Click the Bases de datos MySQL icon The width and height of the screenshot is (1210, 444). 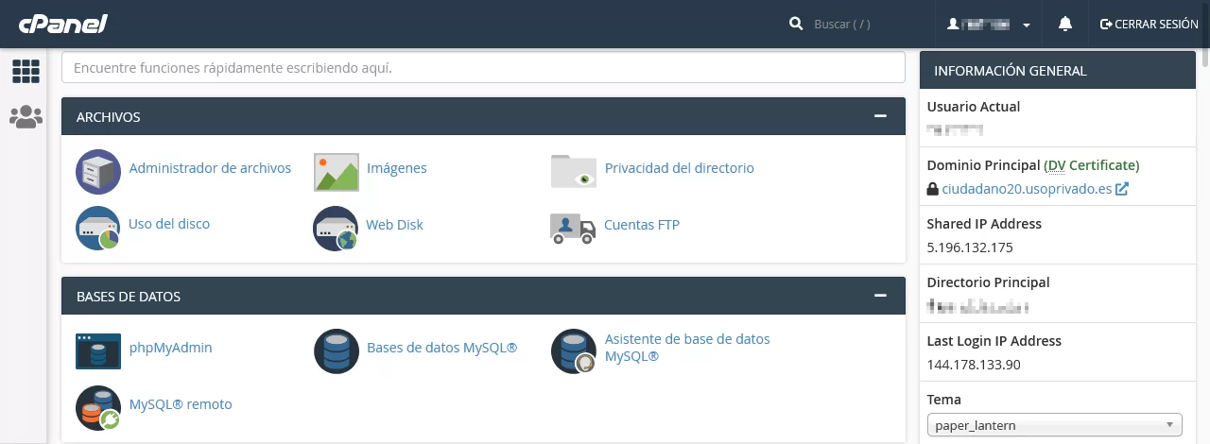coord(337,351)
